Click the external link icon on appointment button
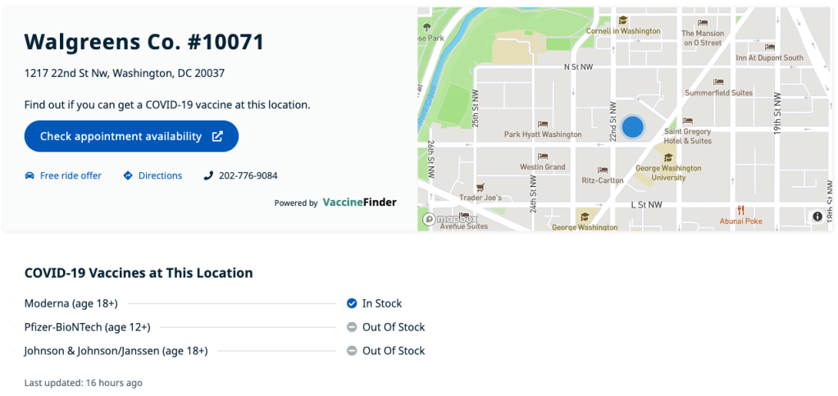Viewport: 838px width, 396px height. (x=217, y=136)
